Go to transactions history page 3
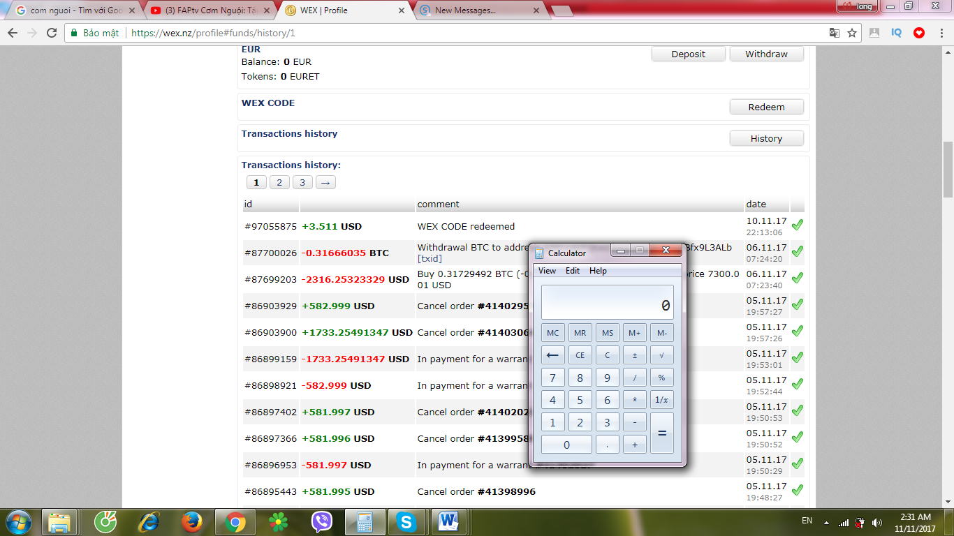The image size is (954, 536). tap(302, 183)
